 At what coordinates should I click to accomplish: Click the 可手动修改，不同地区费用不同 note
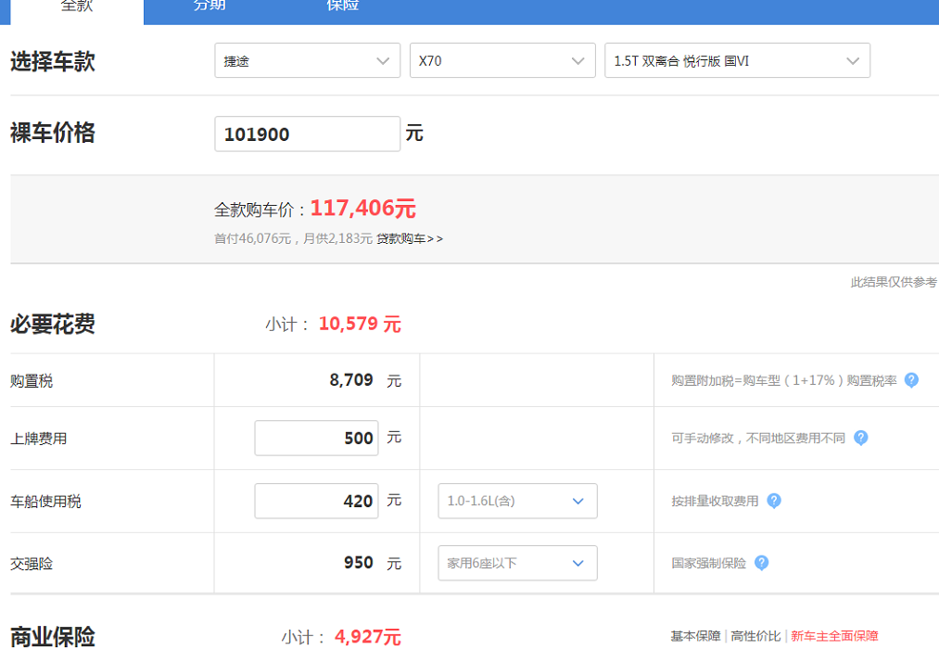(x=758, y=438)
